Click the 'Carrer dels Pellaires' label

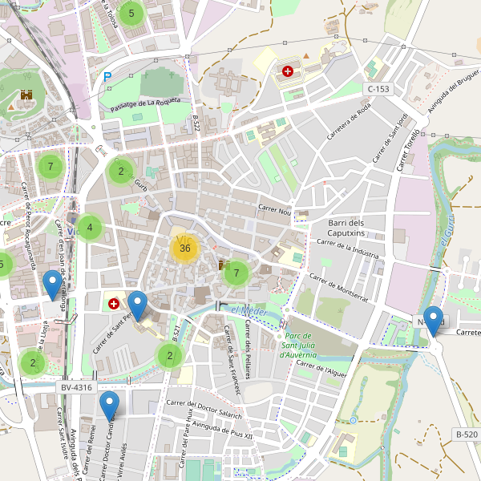[x=248, y=349]
